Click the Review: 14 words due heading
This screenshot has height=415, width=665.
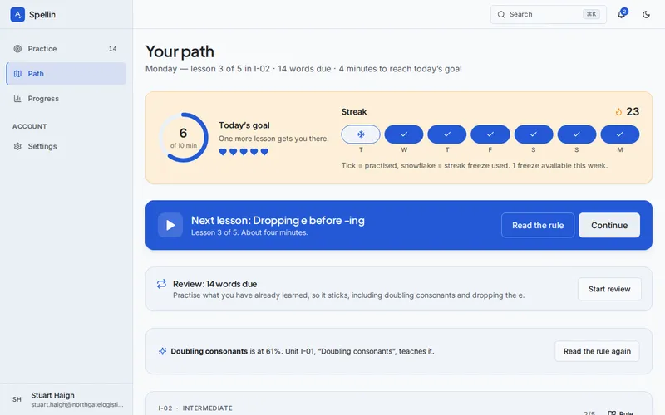pos(215,284)
